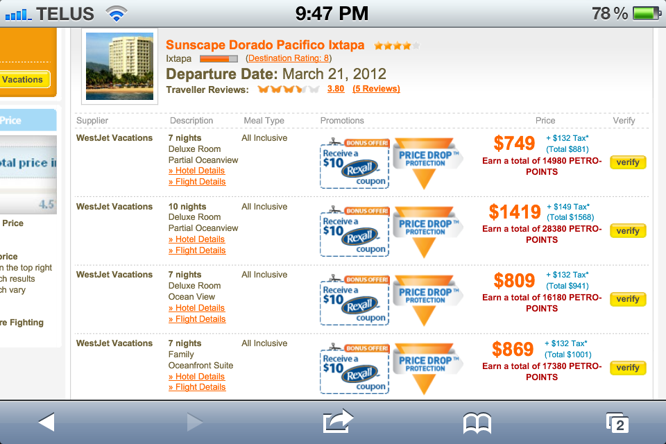Verify the $869 Oceanfront Suite package
666x444 pixels.
628,368
